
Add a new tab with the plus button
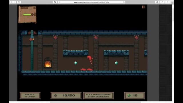point(172,3)
